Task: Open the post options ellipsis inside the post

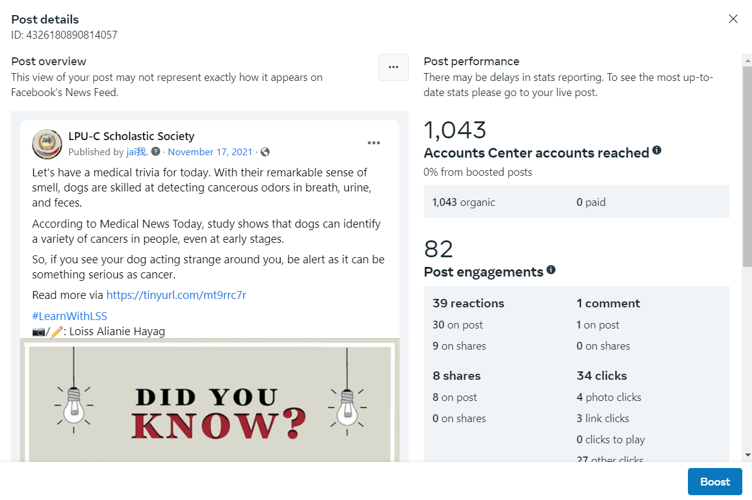Action: pyautogui.click(x=374, y=143)
